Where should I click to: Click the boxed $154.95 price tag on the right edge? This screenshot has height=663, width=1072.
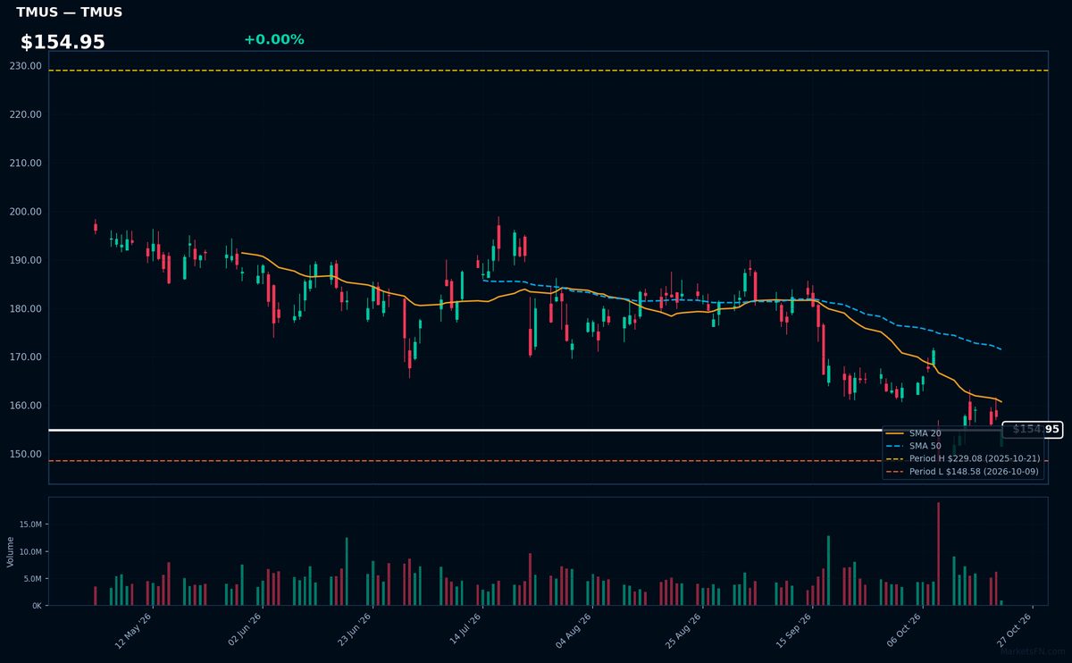coord(1033,430)
